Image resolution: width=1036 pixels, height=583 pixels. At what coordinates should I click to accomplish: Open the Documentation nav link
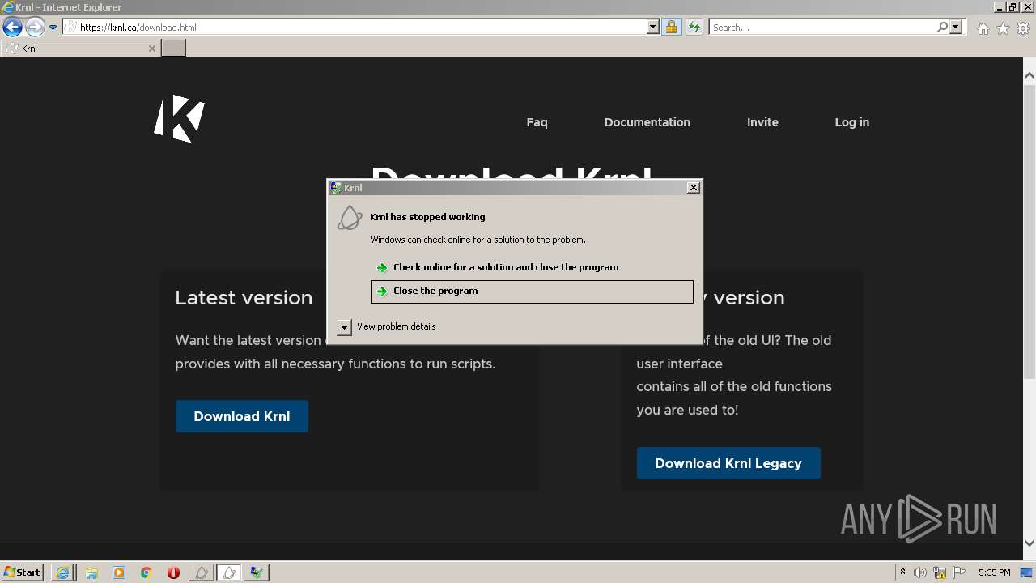[x=647, y=122]
